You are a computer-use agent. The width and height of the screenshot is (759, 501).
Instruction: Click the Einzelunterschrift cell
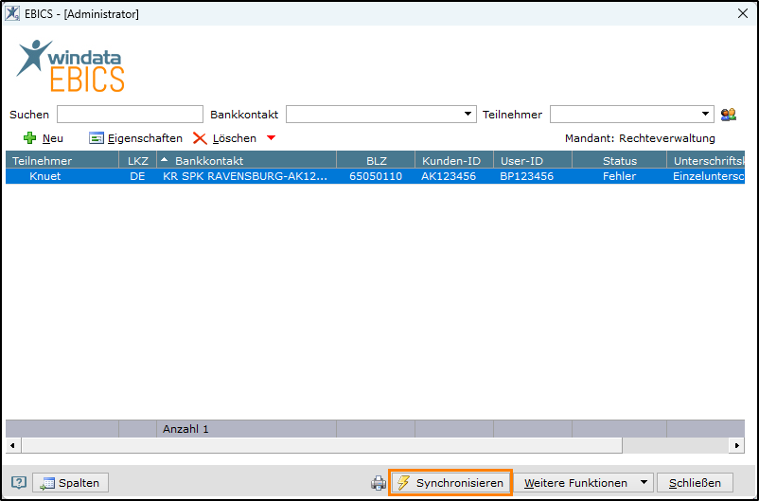pyautogui.click(x=706, y=176)
